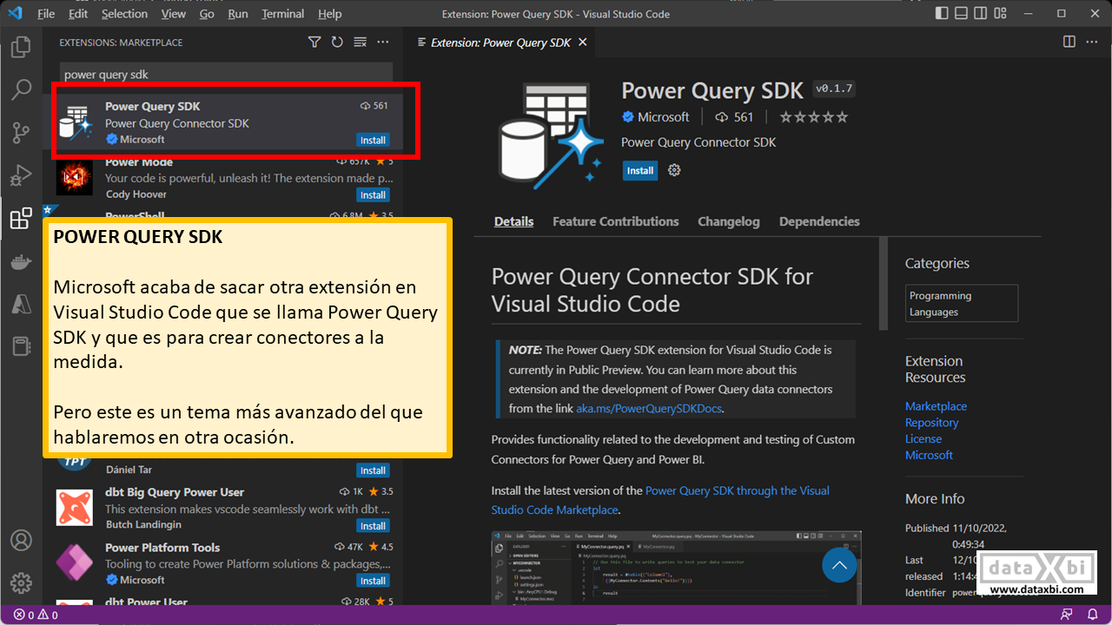Open the Search view in activity bar
This screenshot has height=625, width=1112.
click(21, 89)
